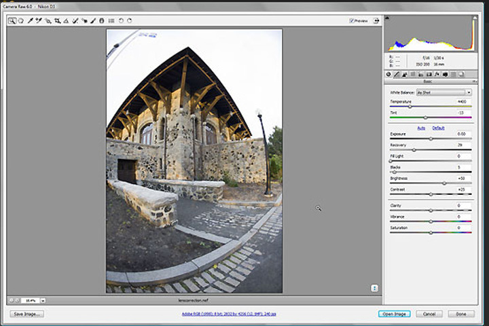Select the Zoom tool in the toolbar
This screenshot has width=489, height=326.
tap(12, 20)
